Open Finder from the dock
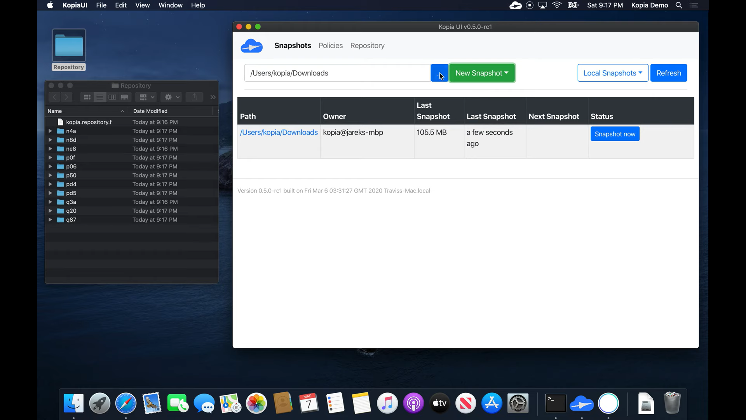The width and height of the screenshot is (746, 420). coord(73,403)
